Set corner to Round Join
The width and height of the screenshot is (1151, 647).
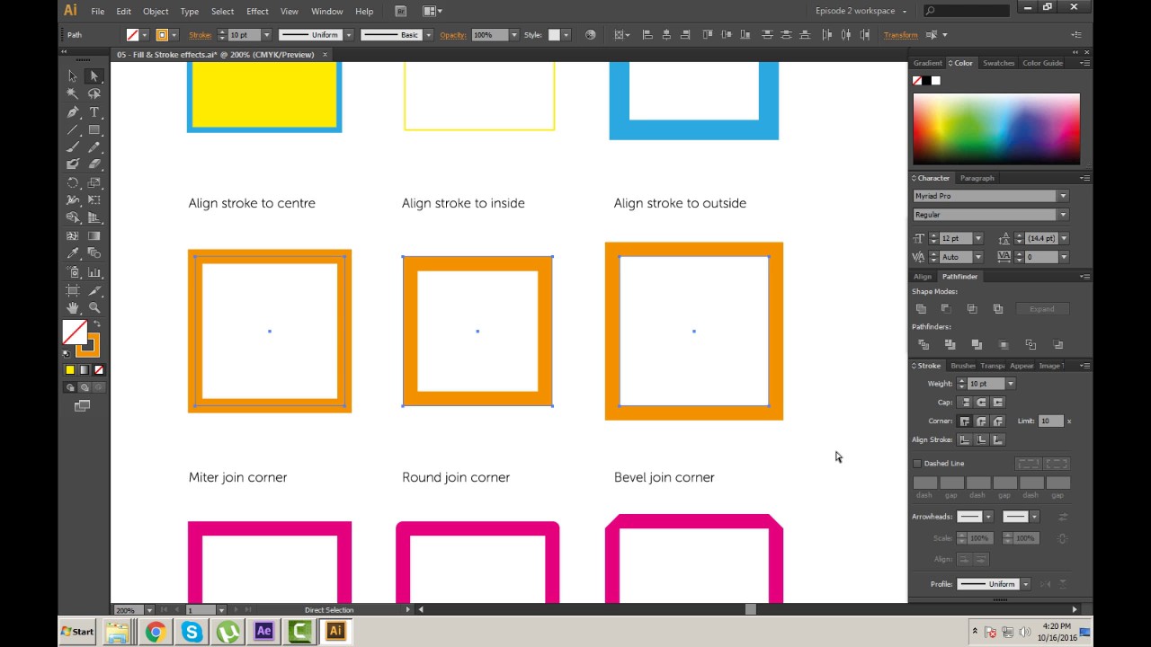[x=981, y=421]
